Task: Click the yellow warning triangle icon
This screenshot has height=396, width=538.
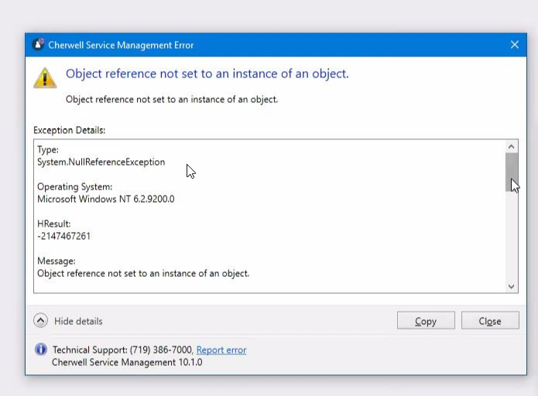Action: tap(45, 77)
